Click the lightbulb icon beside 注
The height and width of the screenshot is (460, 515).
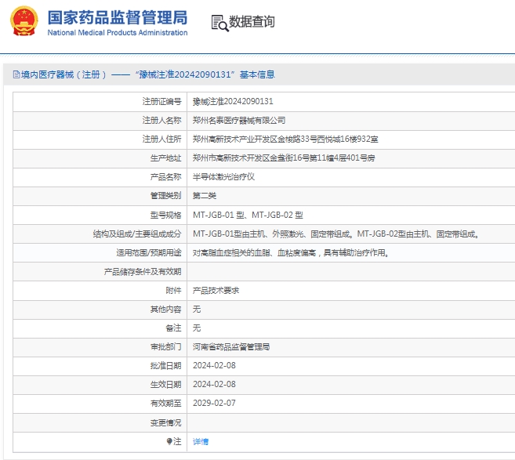(169, 441)
